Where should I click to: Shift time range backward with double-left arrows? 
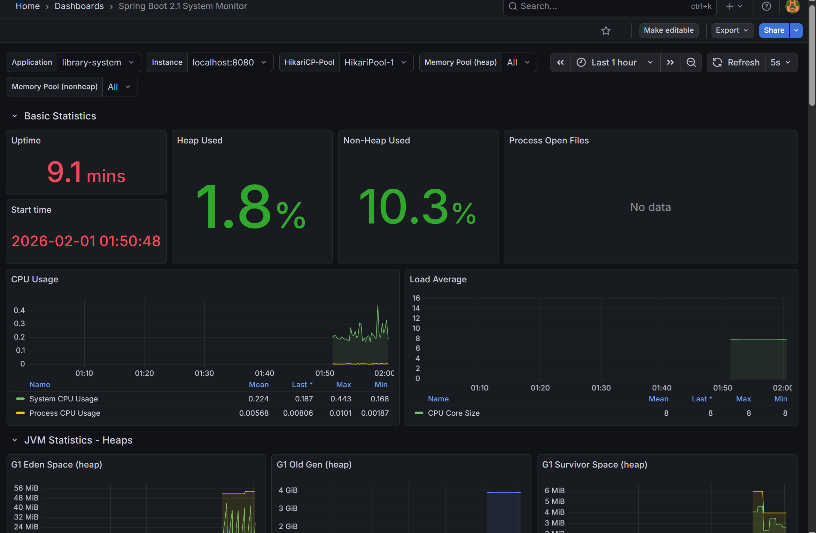[560, 62]
